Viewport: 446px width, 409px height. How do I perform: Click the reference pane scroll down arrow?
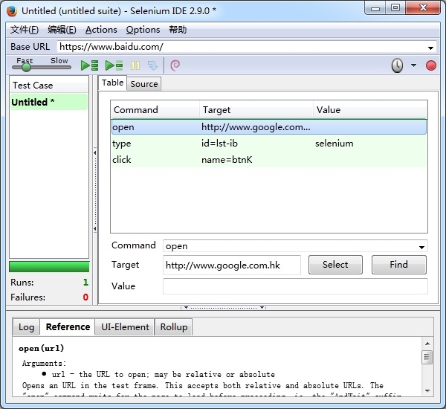click(x=427, y=391)
